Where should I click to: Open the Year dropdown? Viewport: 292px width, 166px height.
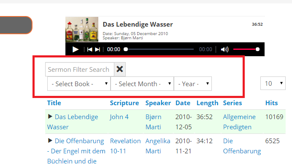pyautogui.click(x=193, y=84)
